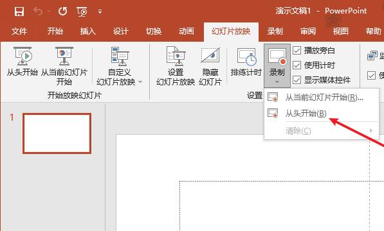The width and height of the screenshot is (384, 231).
Task: Choose 从当前幻灯片开始(R)... menu entry
Action: tap(322, 98)
